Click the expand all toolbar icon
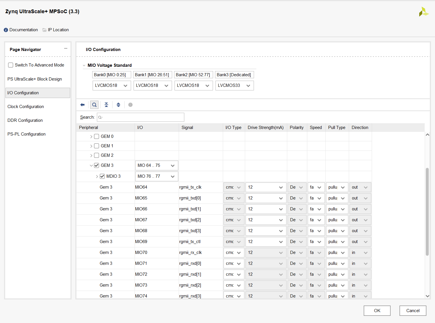The width and height of the screenshot is (435, 323). (x=118, y=105)
